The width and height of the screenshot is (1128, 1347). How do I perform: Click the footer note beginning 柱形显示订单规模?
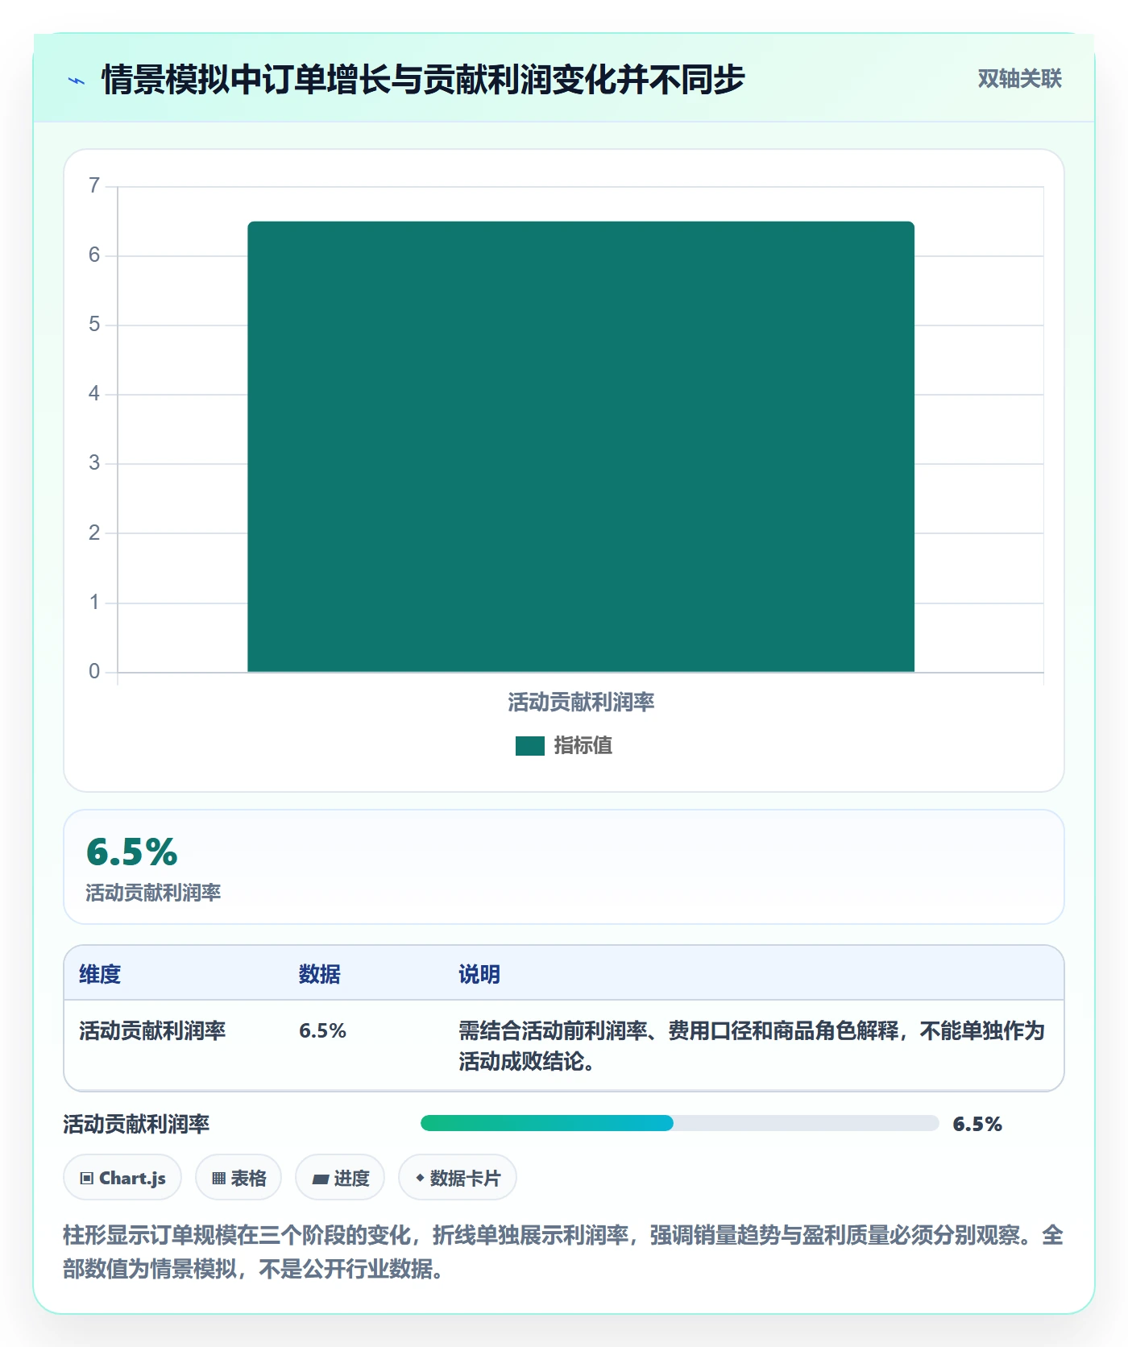(563, 1252)
